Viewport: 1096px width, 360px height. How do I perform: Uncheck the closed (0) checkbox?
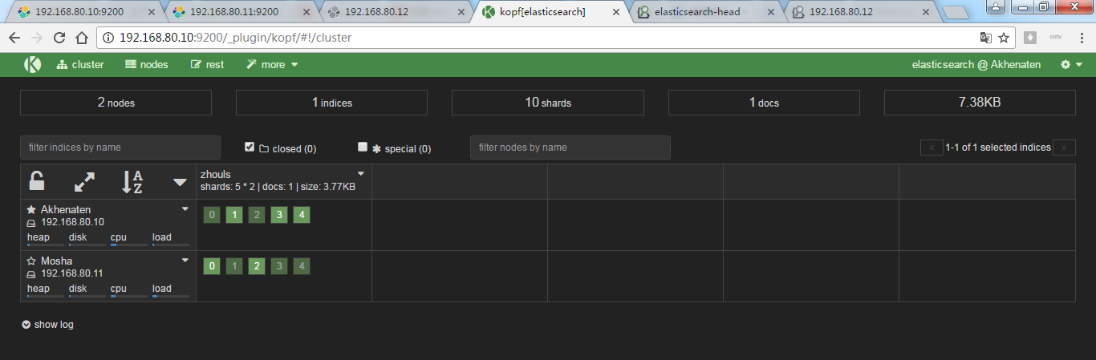coord(250,147)
